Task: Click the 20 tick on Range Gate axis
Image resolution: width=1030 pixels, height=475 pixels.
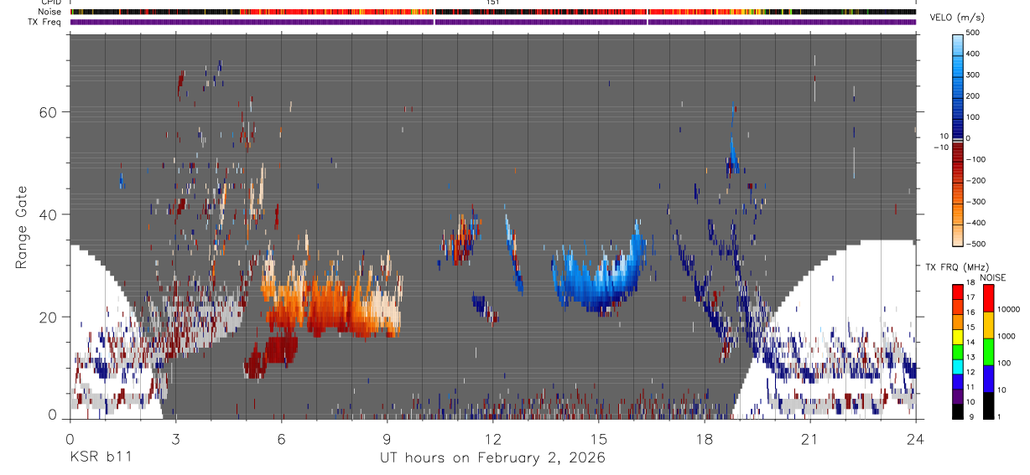Action: click(49, 318)
